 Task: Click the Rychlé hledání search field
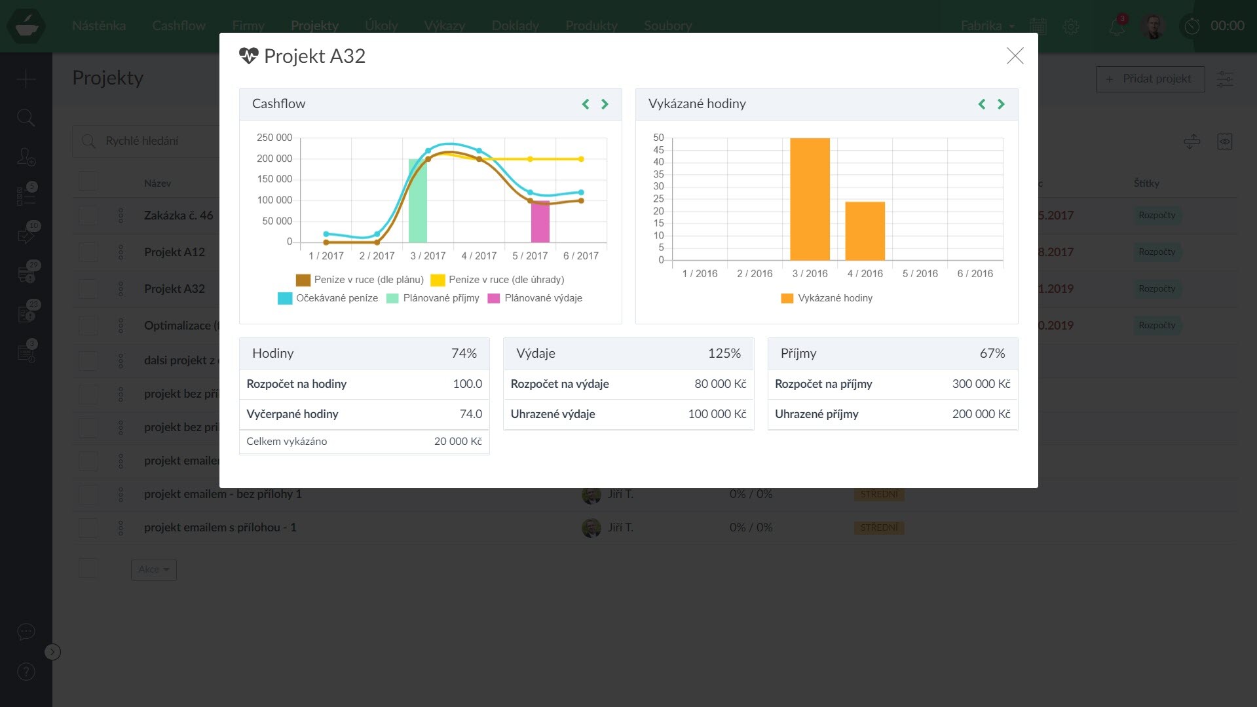click(x=157, y=141)
